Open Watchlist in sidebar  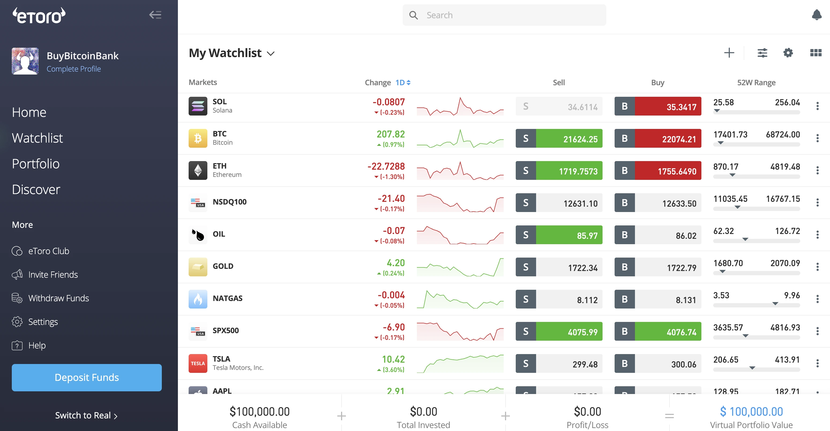tap(38, 138)
